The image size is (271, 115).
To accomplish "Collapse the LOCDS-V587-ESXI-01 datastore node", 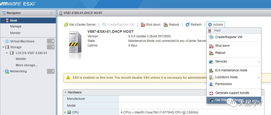I will click(x=7, y=53).
